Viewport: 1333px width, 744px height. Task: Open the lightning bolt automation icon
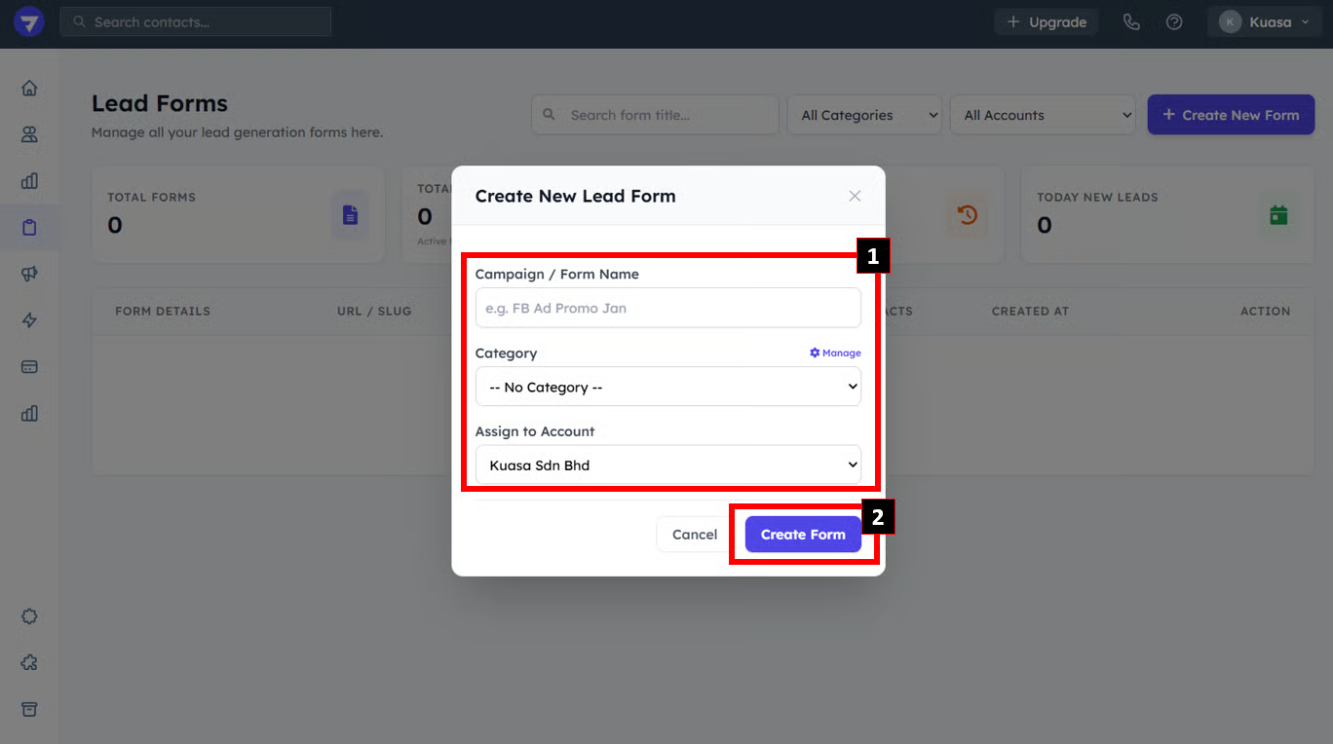(x=29, y=320)
